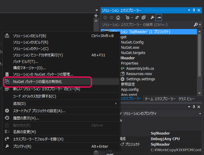The height and width of the screenshot is (155, 204).
Task: Select NuGet.Config in the tree
Action: pyautogui.click(x=132, y=42)
